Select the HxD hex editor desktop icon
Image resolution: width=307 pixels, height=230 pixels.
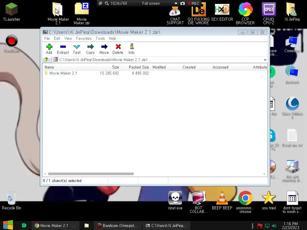click(222, 12)
